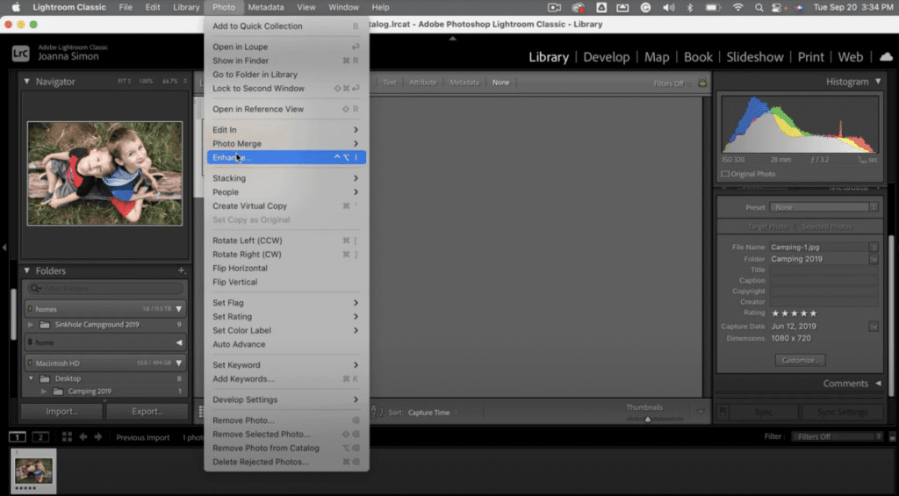This screenshot has width=899, height=496.
Task: Click the cloud sync status icon
Action: 886,57
